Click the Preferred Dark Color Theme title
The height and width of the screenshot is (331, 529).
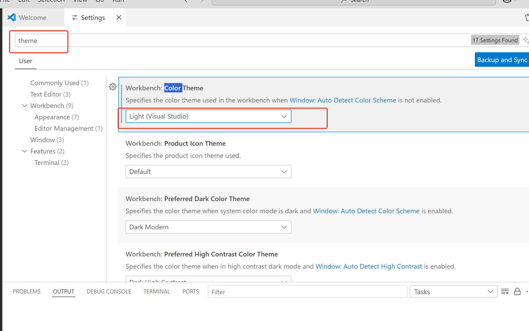coord(188,199)
